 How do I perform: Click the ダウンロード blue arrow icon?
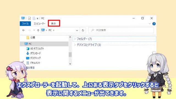click(x=28, y=53)
